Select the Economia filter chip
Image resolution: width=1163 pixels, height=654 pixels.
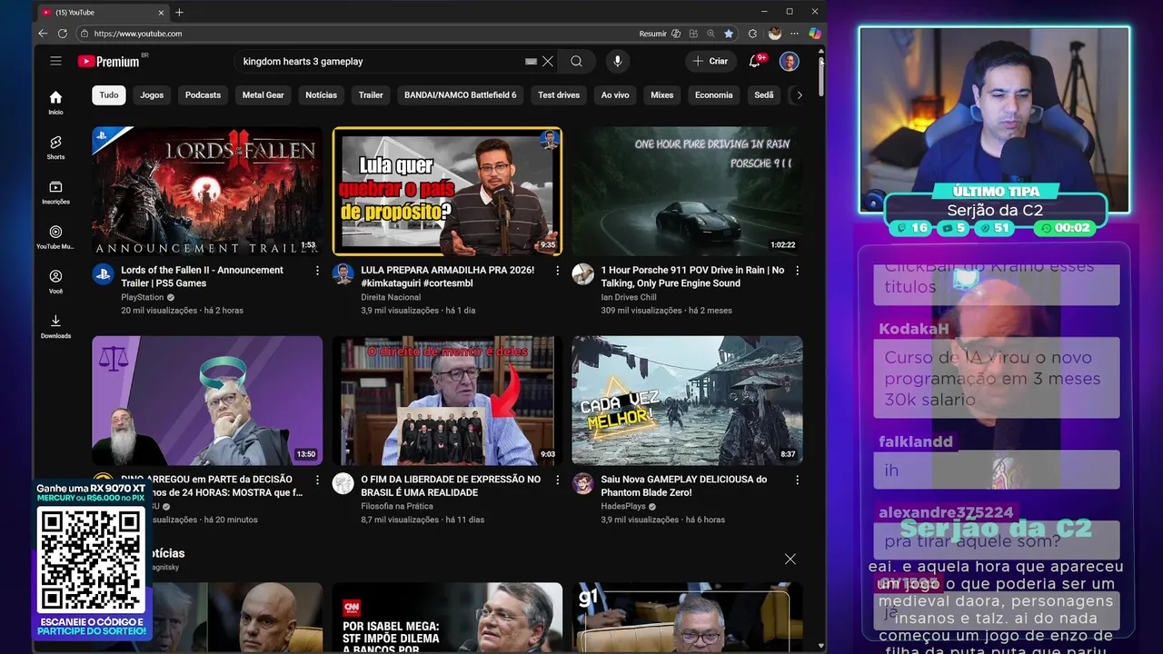tap(714, 94)
